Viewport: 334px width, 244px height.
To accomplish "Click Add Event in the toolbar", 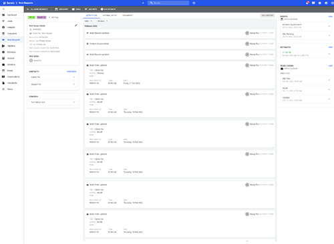I will 61,9.
